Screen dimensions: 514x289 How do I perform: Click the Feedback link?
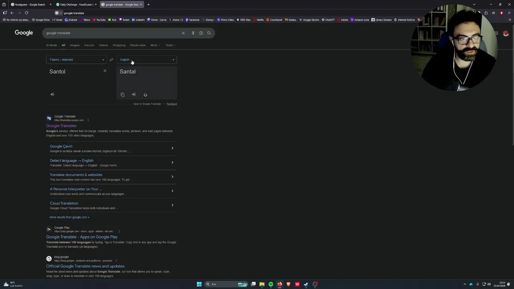tap(171, 104)
